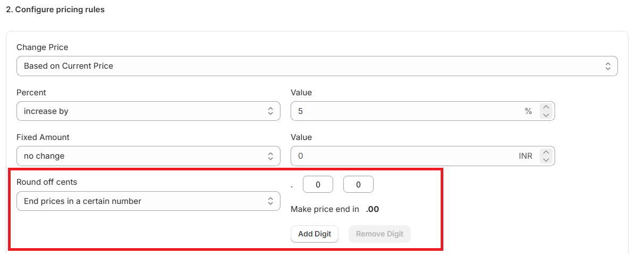Click the Round off cents label

click(x=47, y=182)
